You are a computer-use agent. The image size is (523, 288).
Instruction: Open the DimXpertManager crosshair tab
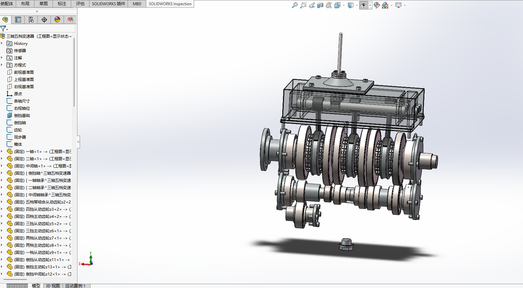tap(44, 20)
